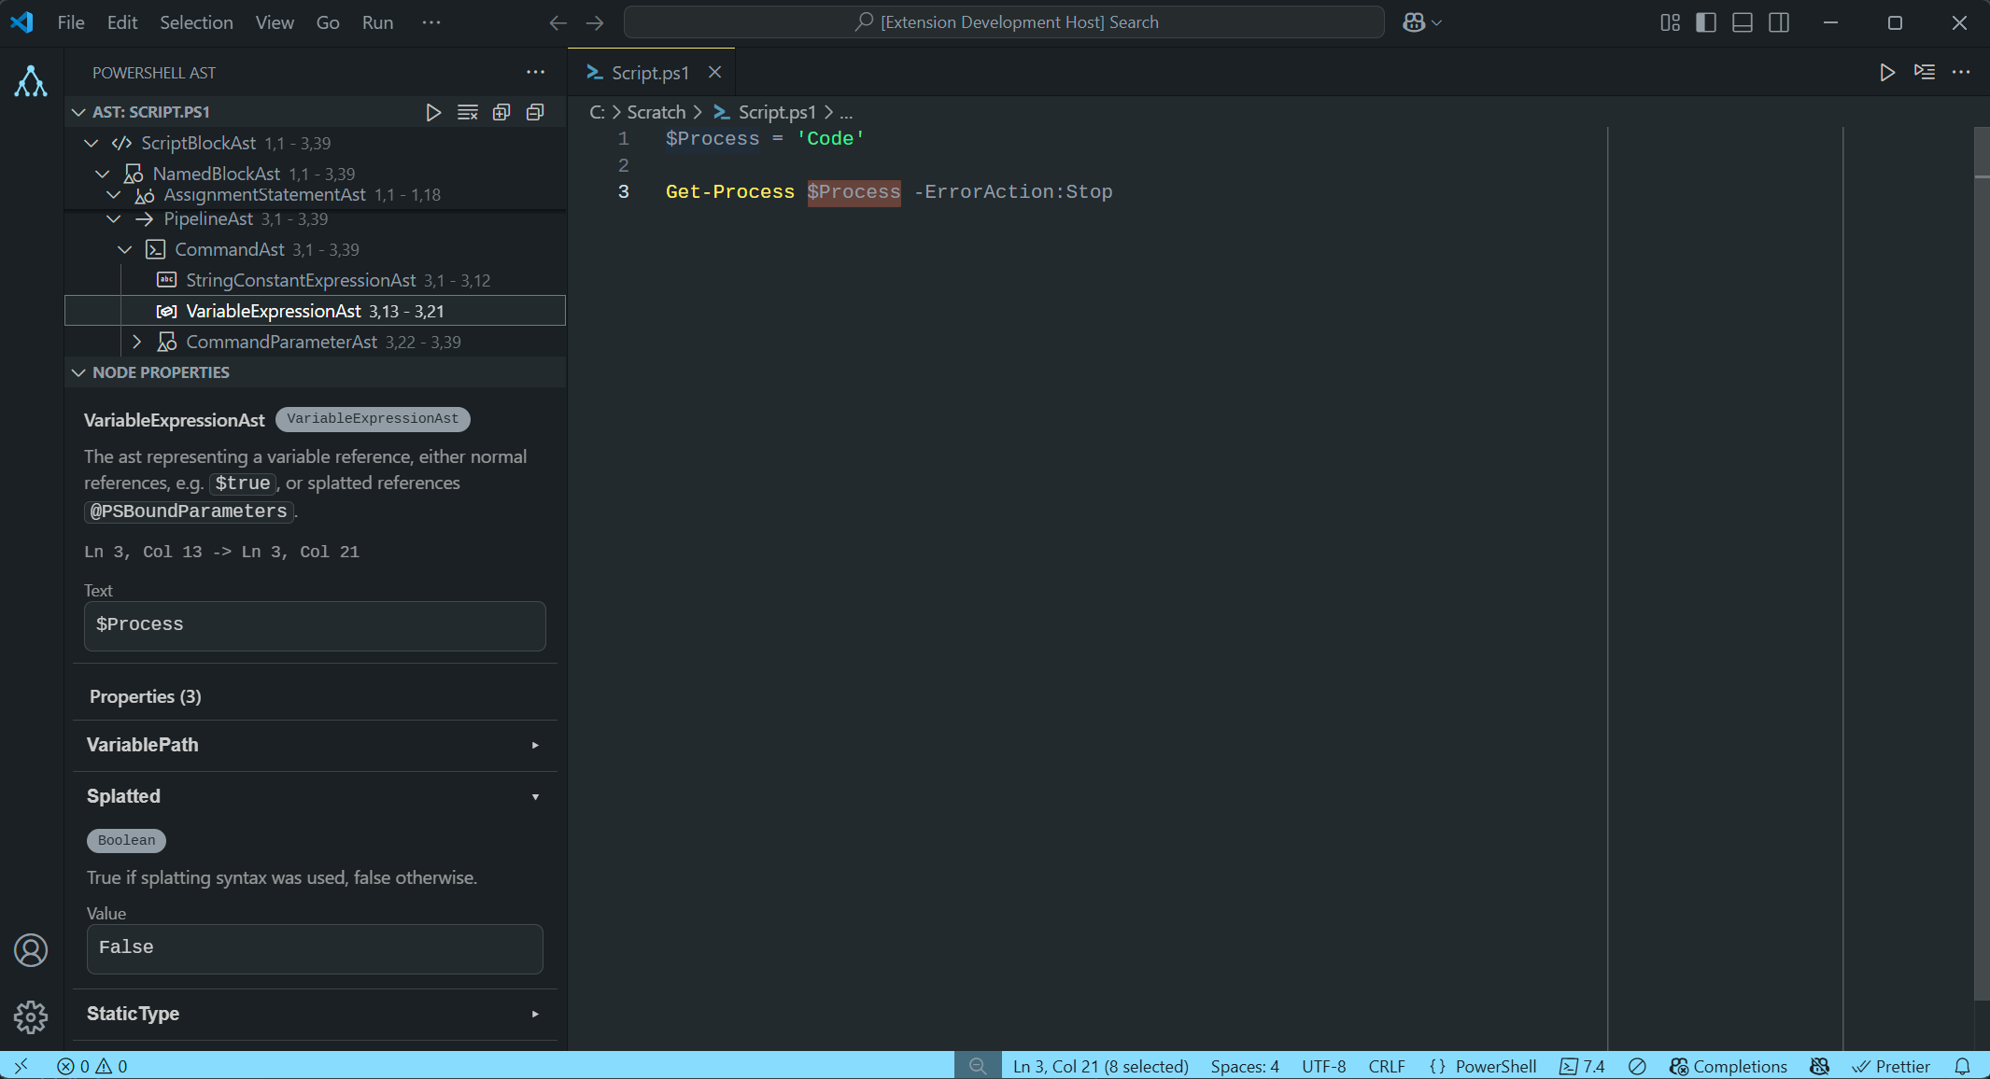Viewport: 1990px width, 1079px height.
Task: Open Copilot dropdown chevron in title bar
Action: (1437, 22)
